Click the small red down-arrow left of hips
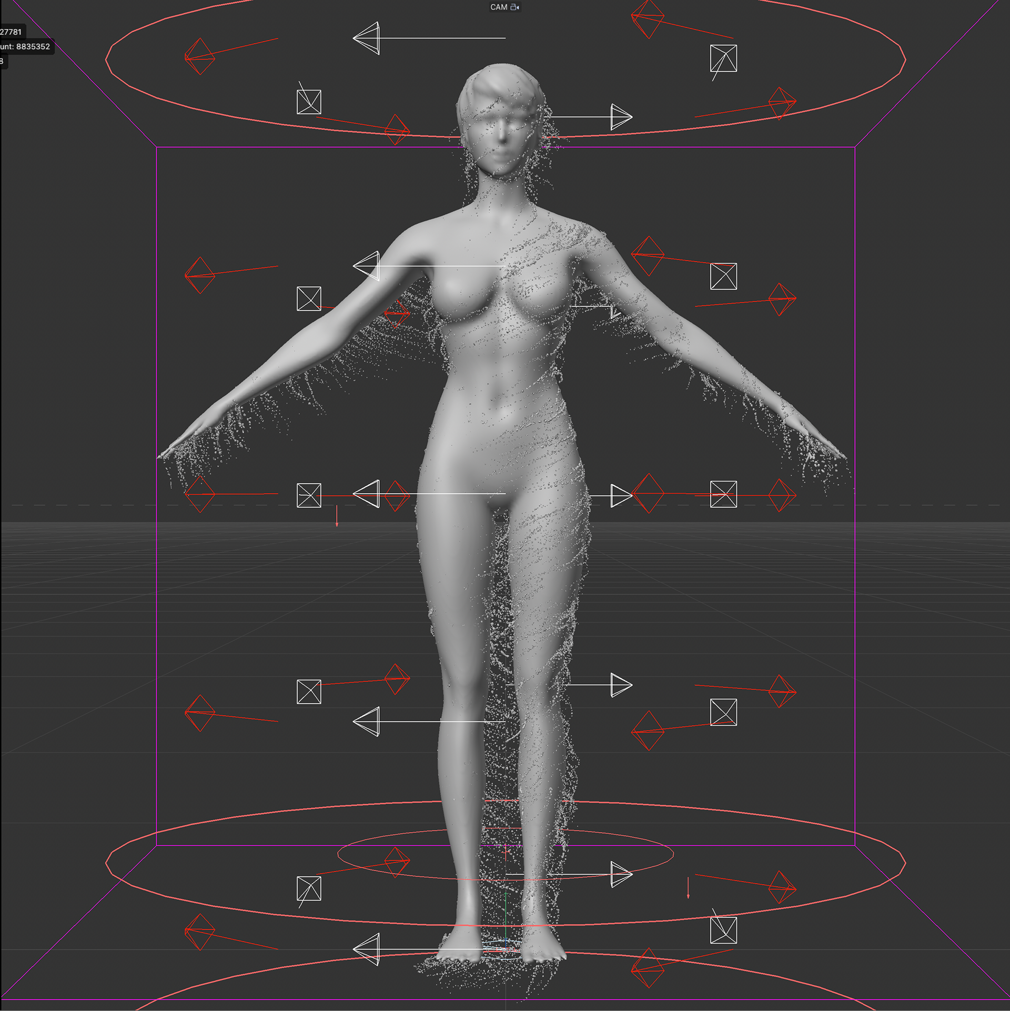 pyautogui.click(x=337, y=517)
